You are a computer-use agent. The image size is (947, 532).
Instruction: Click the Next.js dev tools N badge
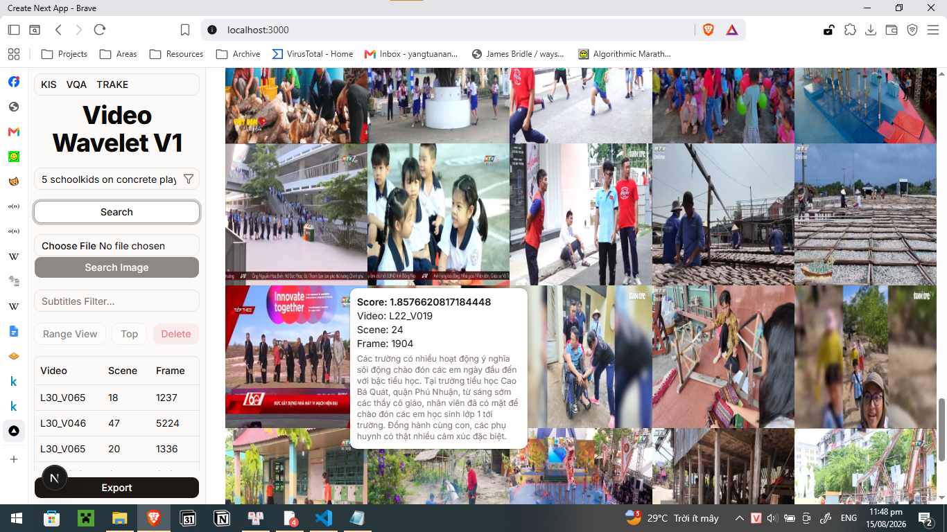(55, 478)
